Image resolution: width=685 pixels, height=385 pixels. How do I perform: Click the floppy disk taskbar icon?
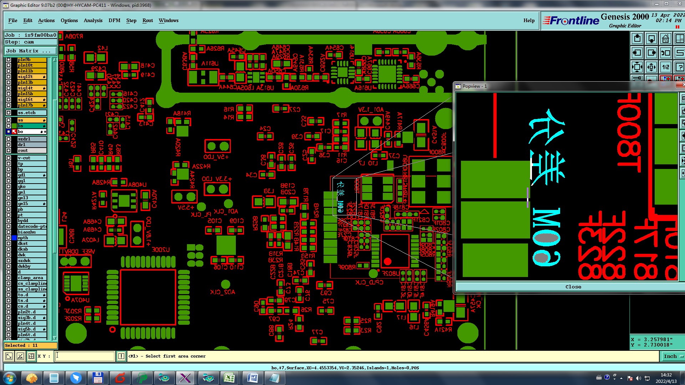pos(98,378)
